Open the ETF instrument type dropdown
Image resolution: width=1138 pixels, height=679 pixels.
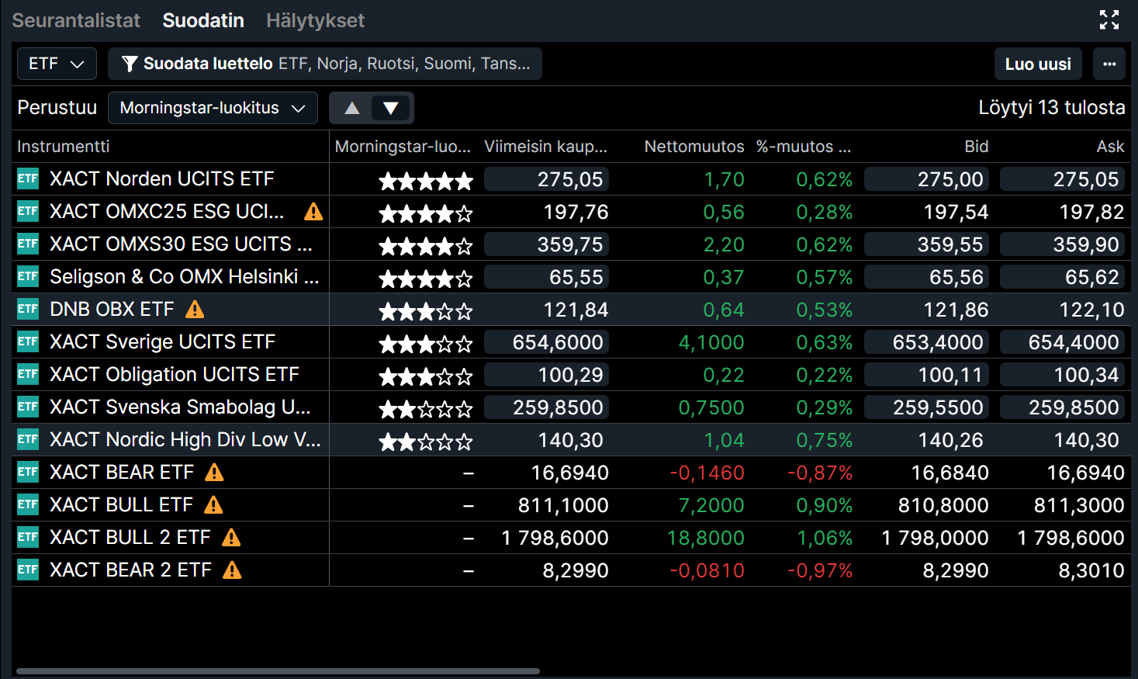(x=57, y=64)
